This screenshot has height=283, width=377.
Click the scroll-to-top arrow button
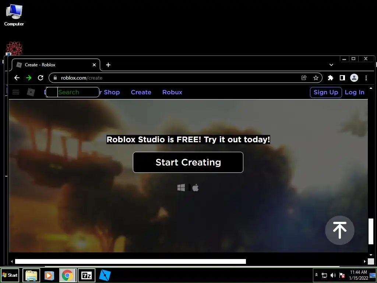click(x=339, y=230)
